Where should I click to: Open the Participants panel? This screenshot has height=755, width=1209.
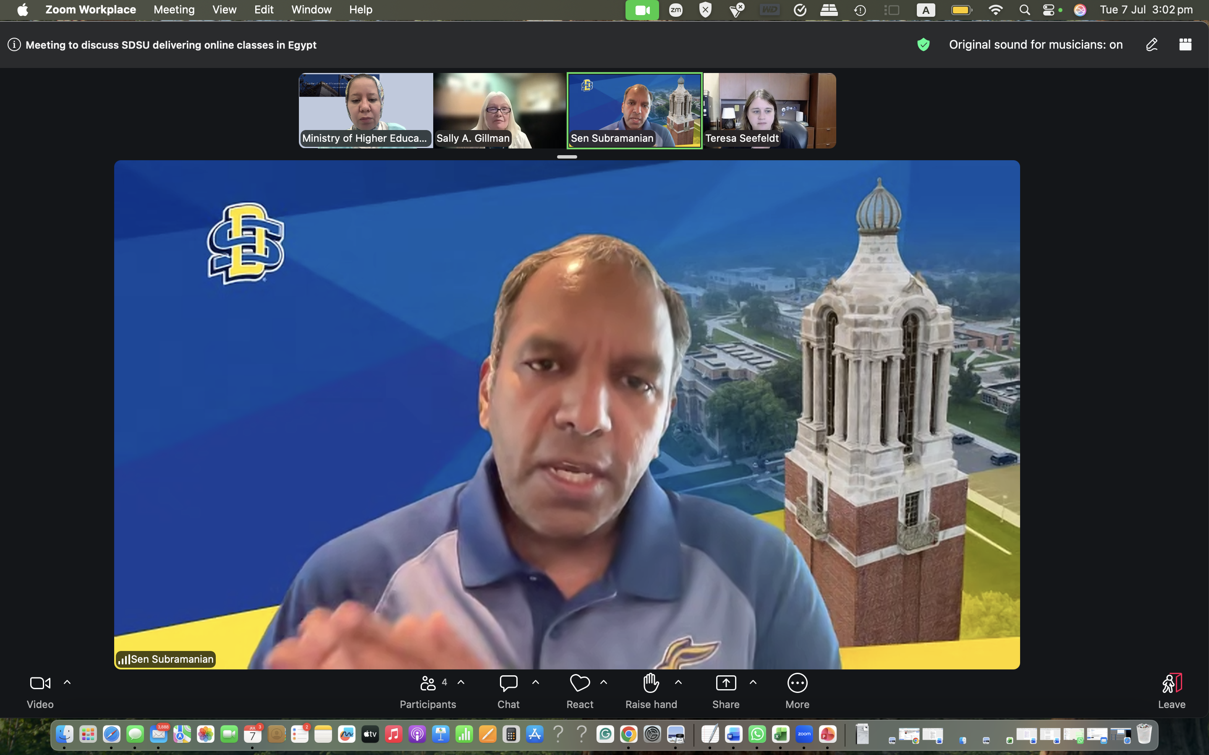click(428, 691)
